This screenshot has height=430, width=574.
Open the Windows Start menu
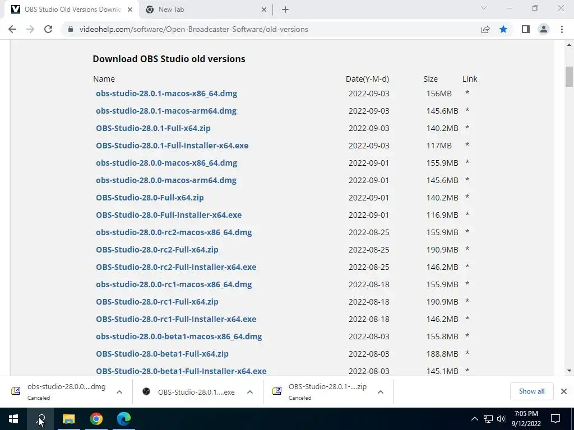pos(13,419)
